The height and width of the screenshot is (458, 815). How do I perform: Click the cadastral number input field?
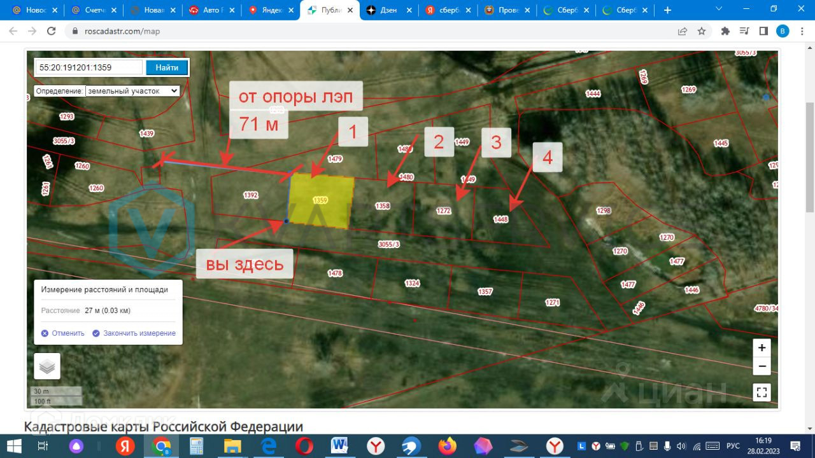pyautogui.click(x=89, y=67)
